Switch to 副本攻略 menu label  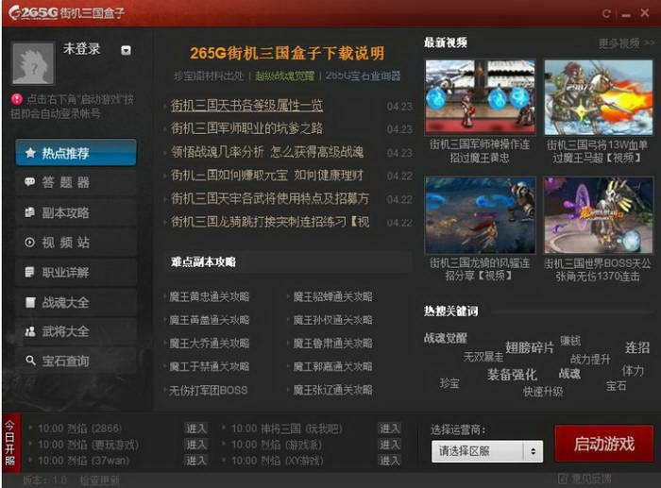tap(66, 212)
